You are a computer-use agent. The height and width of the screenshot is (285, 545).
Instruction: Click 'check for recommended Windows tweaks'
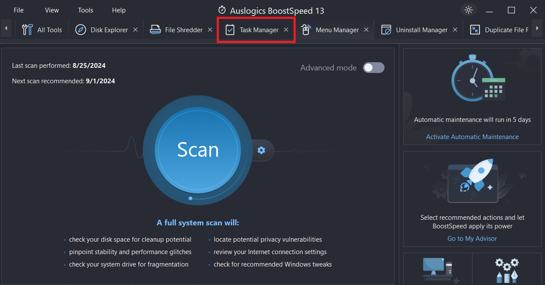tap(273, 264)
